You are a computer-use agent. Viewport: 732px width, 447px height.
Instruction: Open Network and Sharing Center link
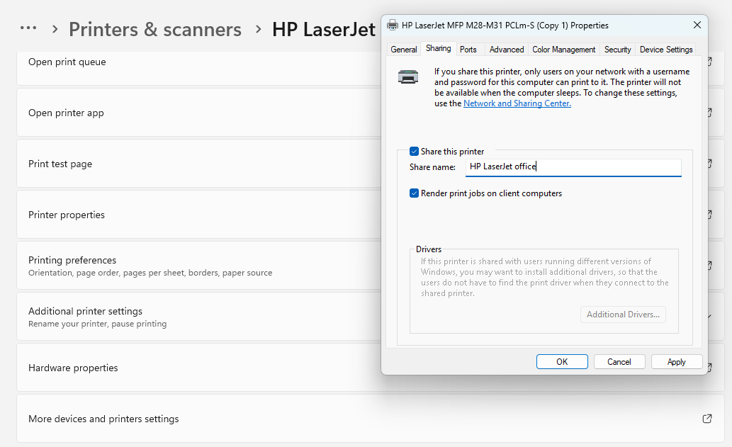tap(517, 103)
